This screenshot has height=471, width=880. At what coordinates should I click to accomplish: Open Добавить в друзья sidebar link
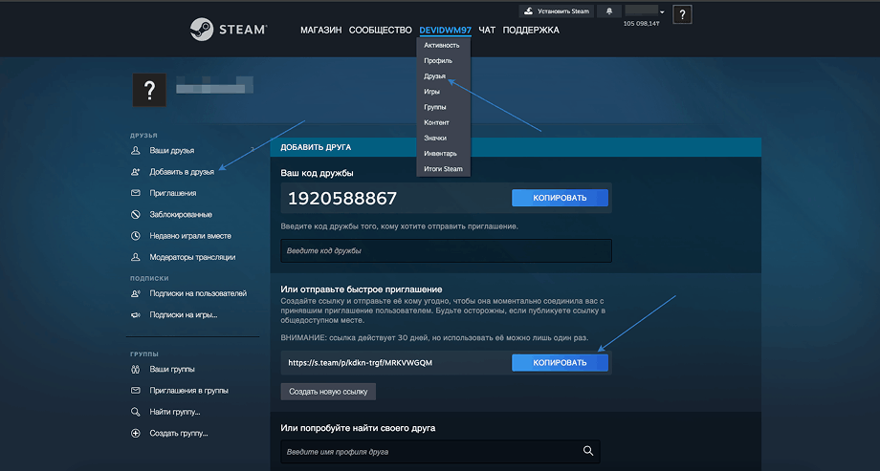pyautogui.click(x=182, y=172)
